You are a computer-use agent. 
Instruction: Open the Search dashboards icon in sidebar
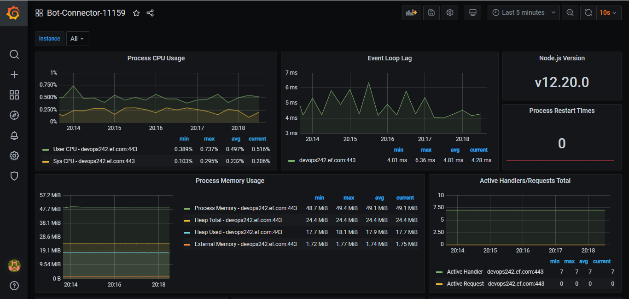tap(14, 55)
